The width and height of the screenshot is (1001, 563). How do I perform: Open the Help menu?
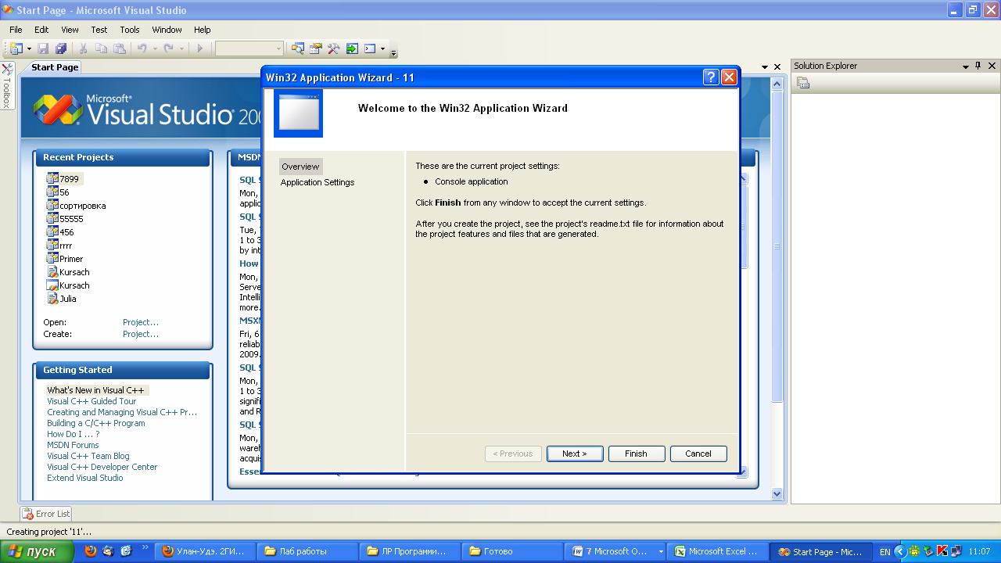(x=203, y=30)
